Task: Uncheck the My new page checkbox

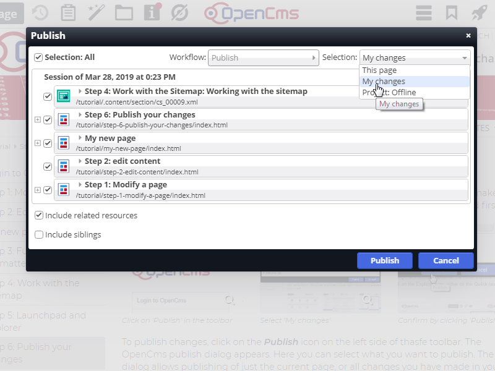Action: point(48,143)
